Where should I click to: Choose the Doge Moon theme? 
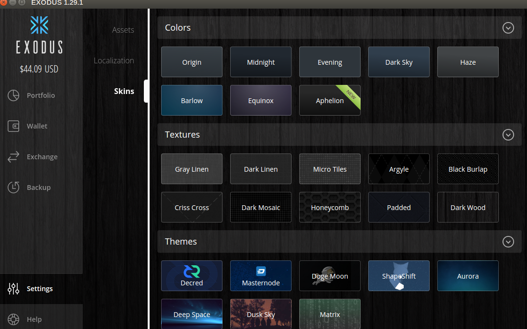pos(330,276)
